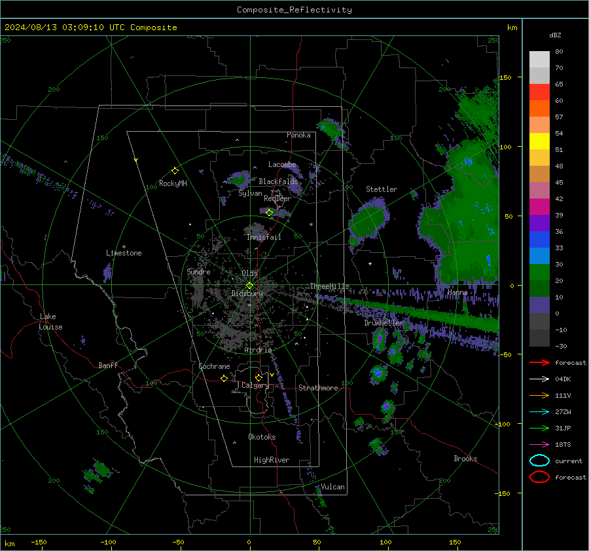Click the Brooks city label
This screenshot has height=551, width=589.
pyautogui.click(x=465, y=459)
